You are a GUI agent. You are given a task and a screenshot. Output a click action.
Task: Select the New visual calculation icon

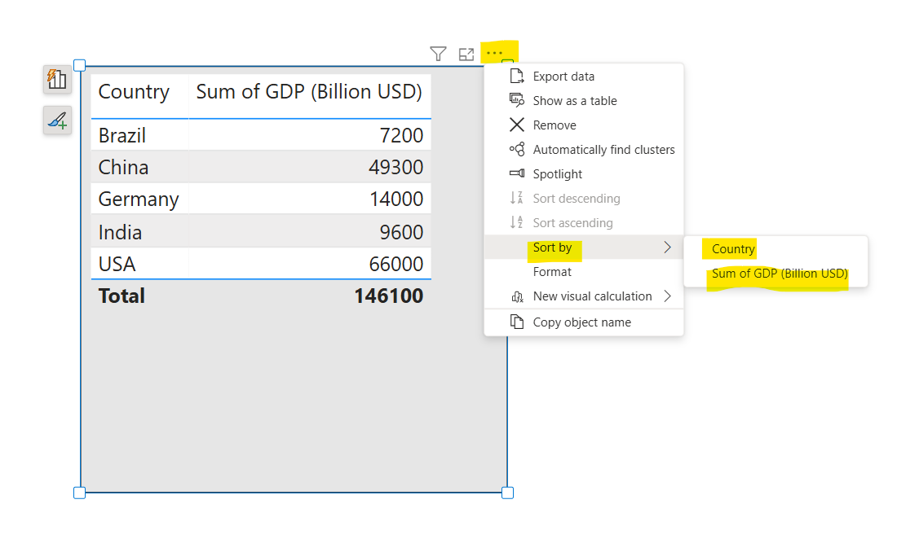tap(517, 296)
